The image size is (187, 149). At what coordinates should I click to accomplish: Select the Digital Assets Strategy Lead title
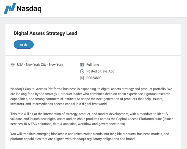(x=45, y=33)
